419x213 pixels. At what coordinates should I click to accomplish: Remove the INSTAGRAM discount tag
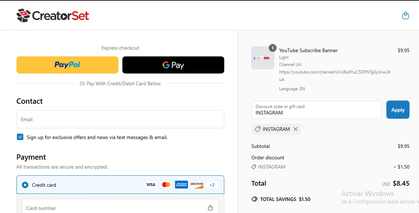click(x=296, y=129)
